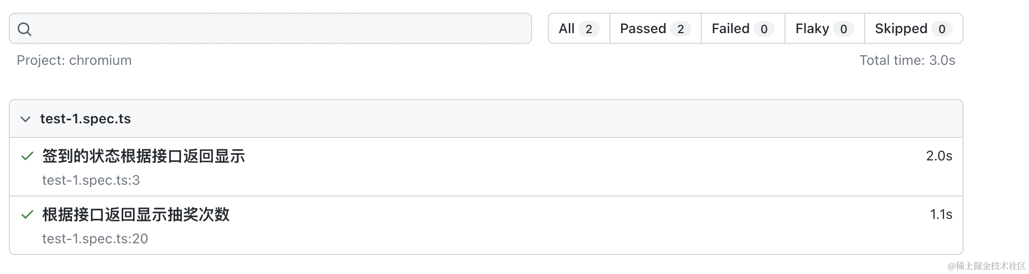
Task: Click the green checkmark for 抽奖次数 test
Action: [x=27, y=215]
